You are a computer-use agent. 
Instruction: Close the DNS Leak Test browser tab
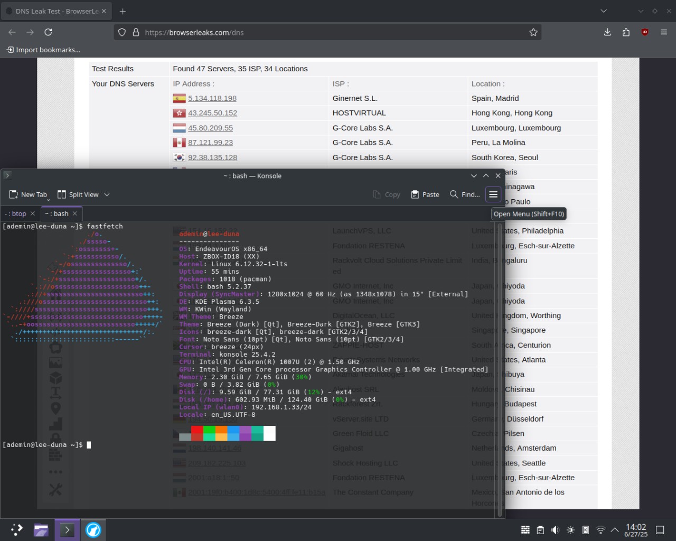tap(104, 11)
